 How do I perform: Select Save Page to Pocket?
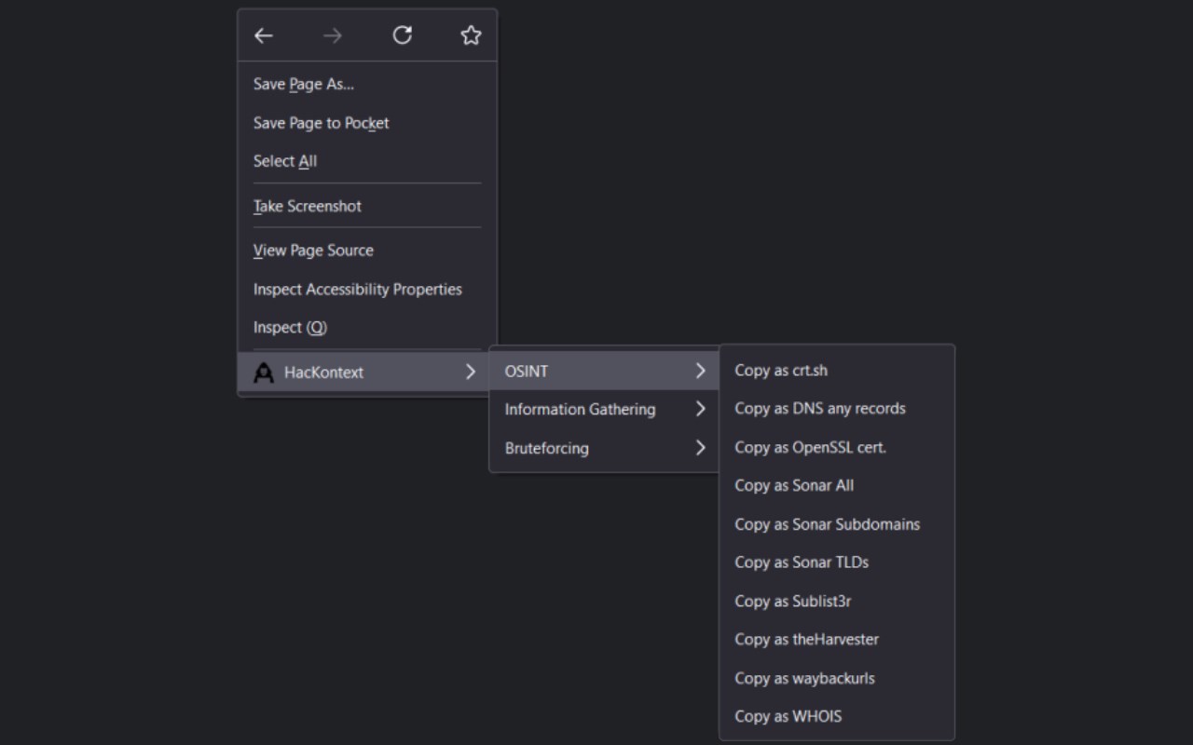pyautogui.click(x=321, y=123)
